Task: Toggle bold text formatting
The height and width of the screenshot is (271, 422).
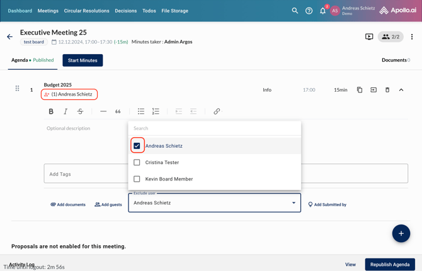Action: point(51,111)
